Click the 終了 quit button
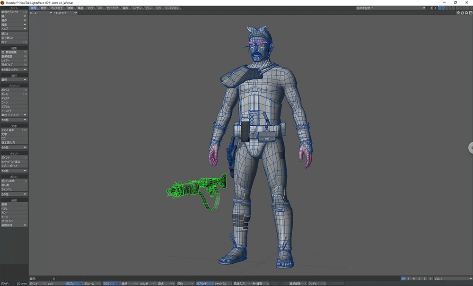The height and width of the screenshot is (286, 473). pyautogui.click(x=14, y=42)
